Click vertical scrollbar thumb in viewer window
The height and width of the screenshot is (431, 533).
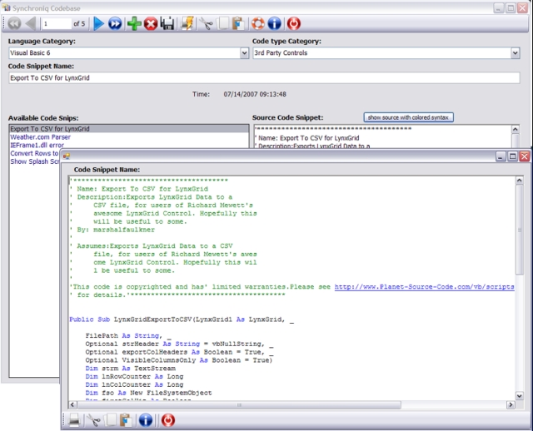(519, 230)
